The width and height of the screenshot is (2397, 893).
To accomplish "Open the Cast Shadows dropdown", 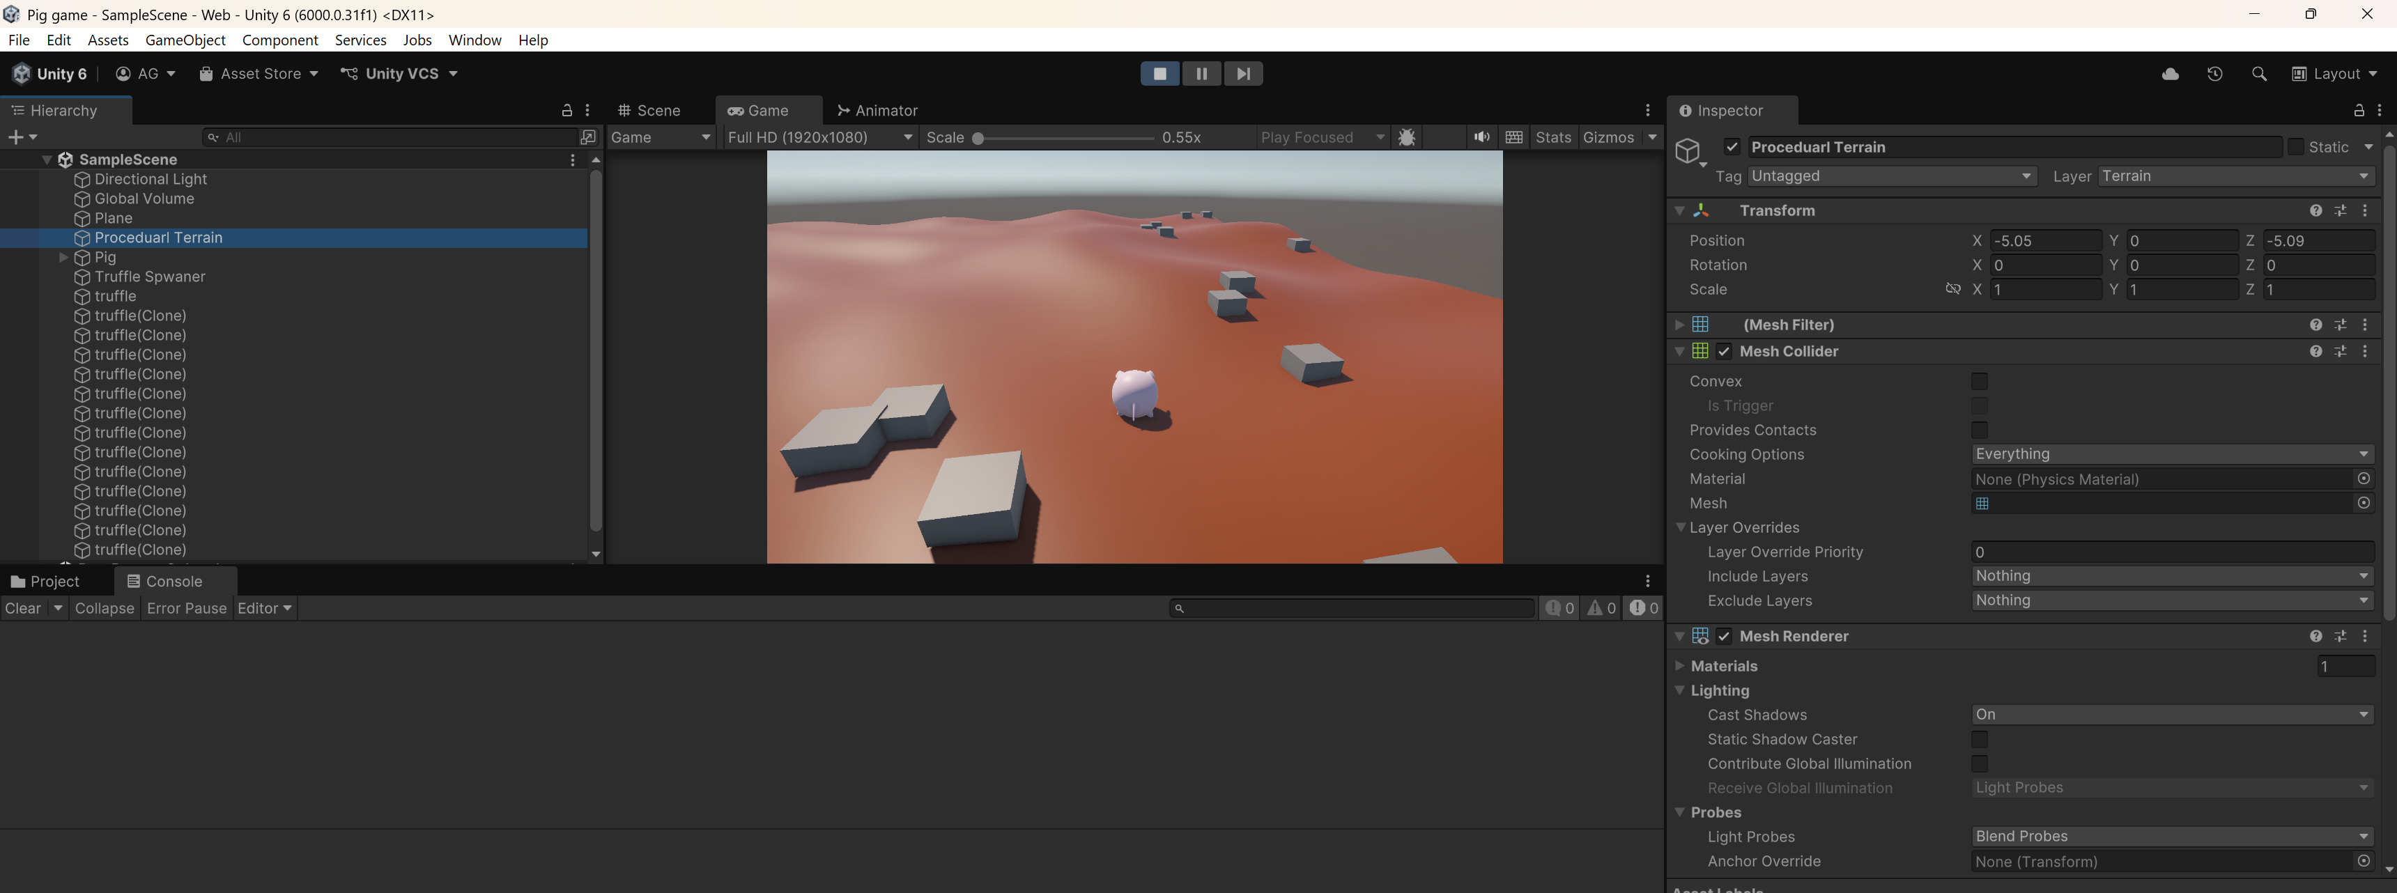I will pyautogui.click(x=2171, y=715).
